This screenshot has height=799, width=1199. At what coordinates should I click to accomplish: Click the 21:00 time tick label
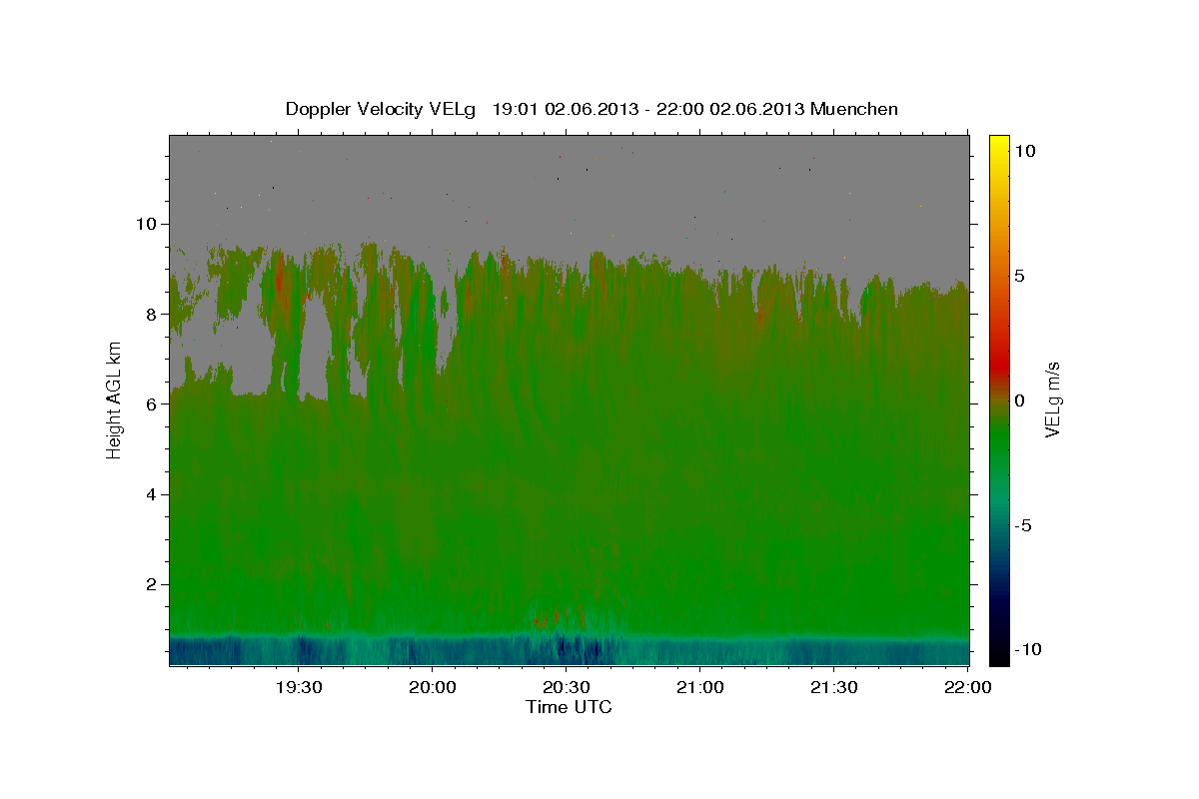pos(700,688)
